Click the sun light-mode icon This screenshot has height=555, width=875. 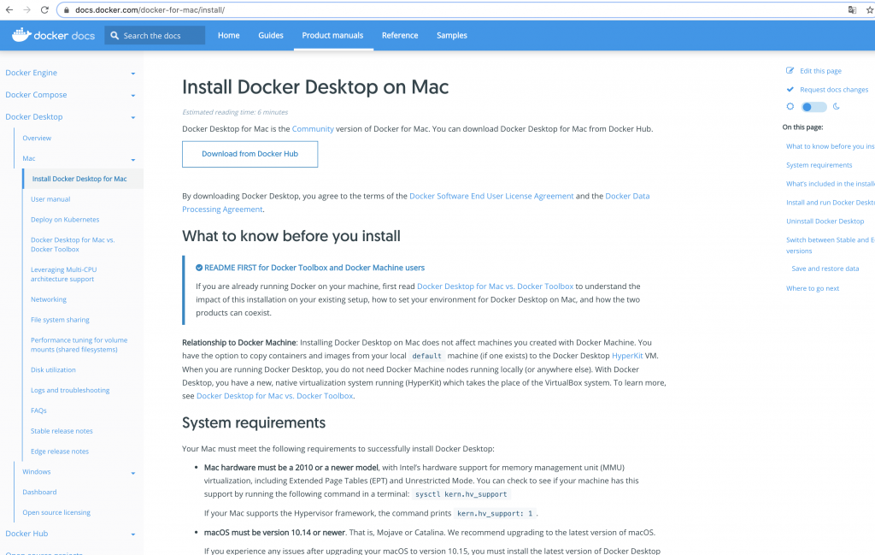point(790,106)
